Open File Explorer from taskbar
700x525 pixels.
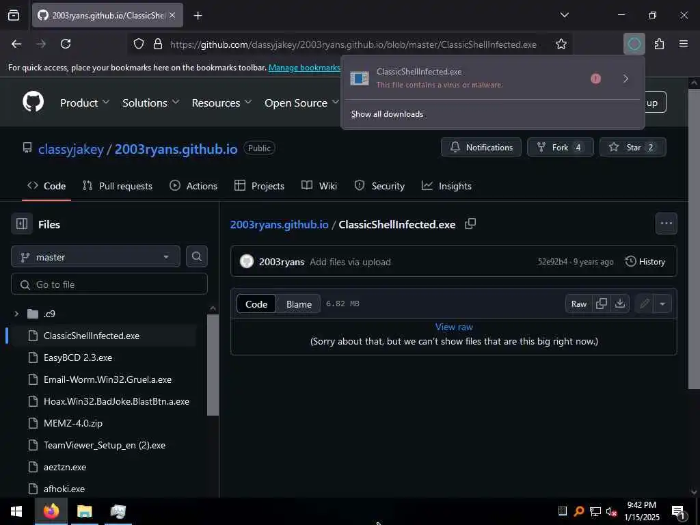pyautogui.click(x=84, y=511)
